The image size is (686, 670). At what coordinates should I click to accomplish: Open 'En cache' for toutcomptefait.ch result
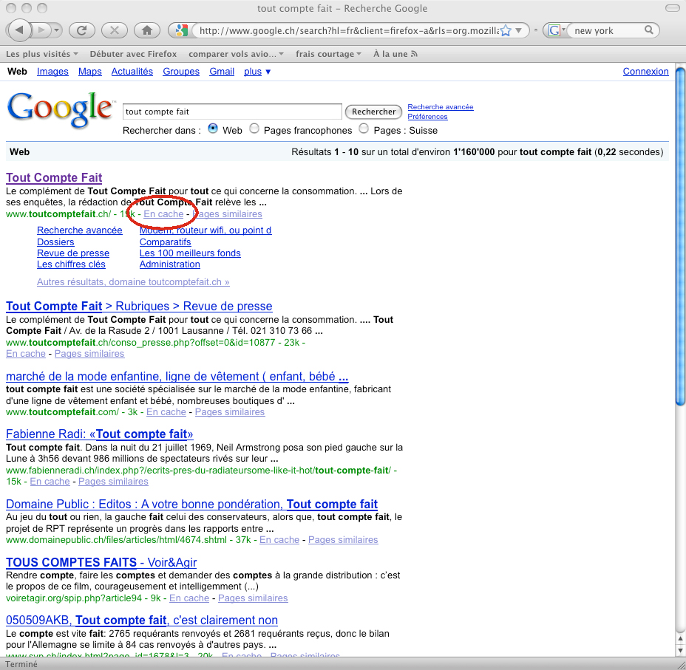163,214
